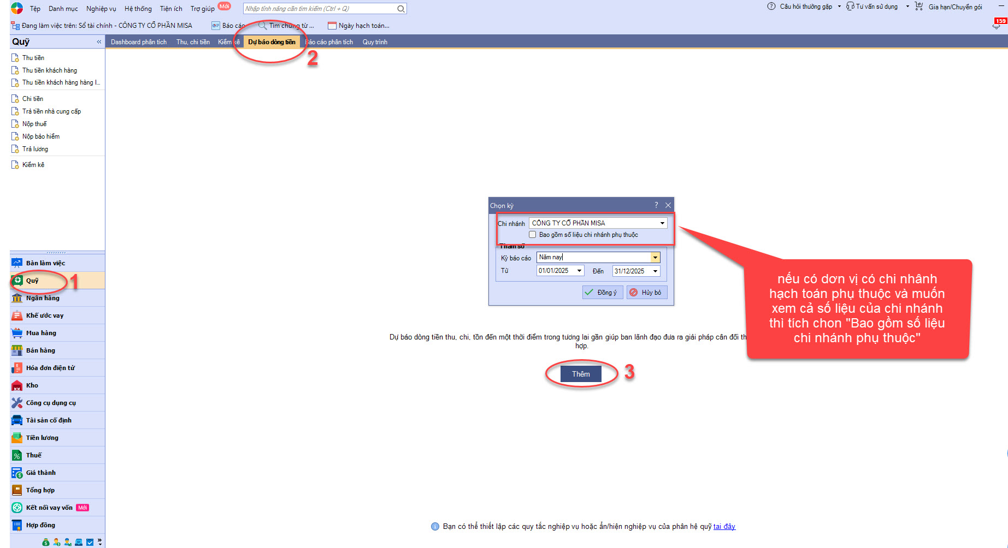This screenshot has height=548, width=1008.
Task: Open the Ngân hàng module icon
Action: tap(17, 298)
